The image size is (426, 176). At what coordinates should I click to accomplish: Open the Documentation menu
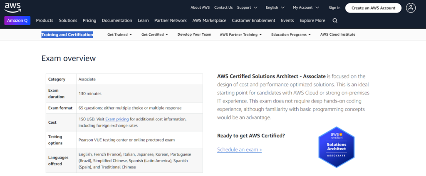(117, 21)
